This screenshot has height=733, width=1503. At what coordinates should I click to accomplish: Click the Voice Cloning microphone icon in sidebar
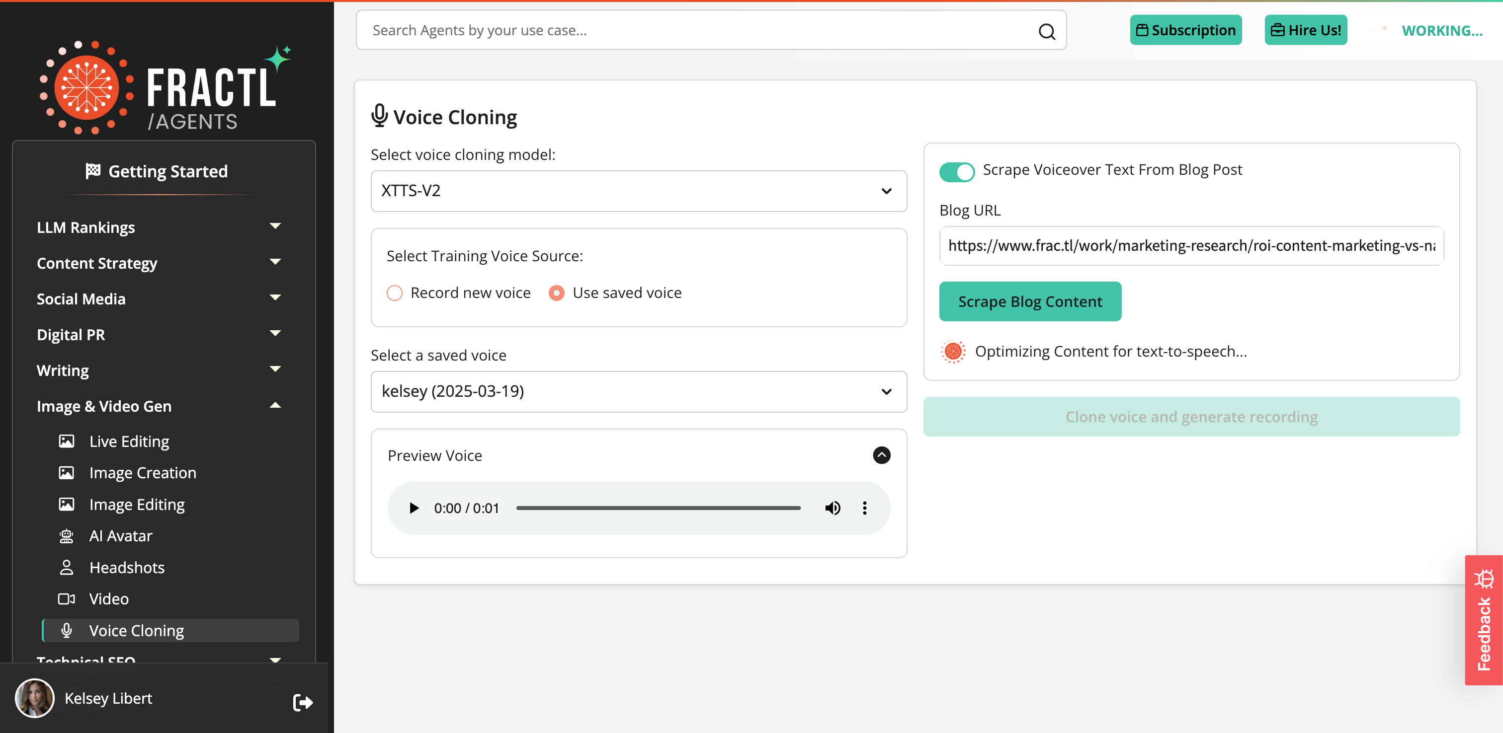[66, 630]
